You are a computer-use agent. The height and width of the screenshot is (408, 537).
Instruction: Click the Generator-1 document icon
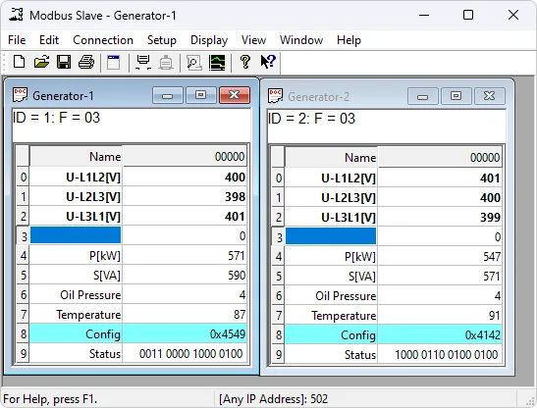click(20, 95)
